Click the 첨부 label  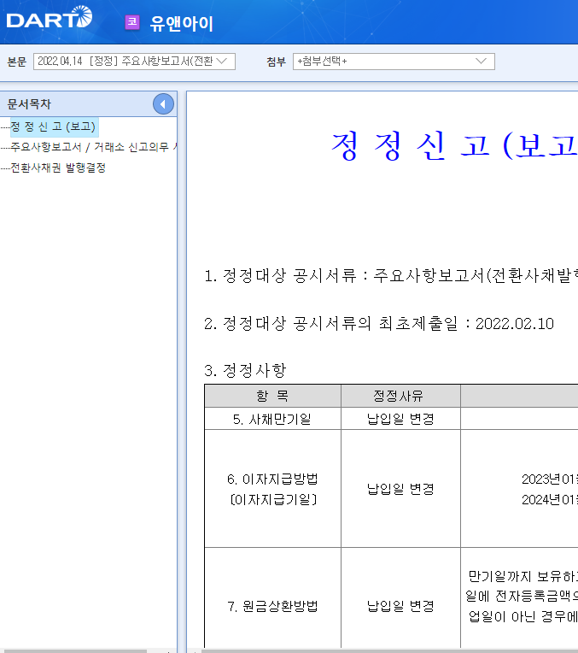276,62
